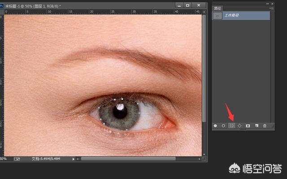
Task: Open the Paths panel flyout menu
Action: pyautogui.click(x=271, y=8)
